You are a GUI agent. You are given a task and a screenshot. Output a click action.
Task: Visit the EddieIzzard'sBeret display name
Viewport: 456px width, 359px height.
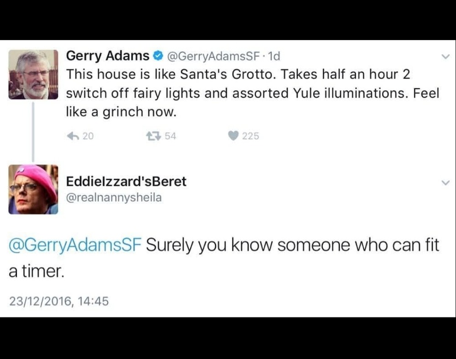pos(126,181)
